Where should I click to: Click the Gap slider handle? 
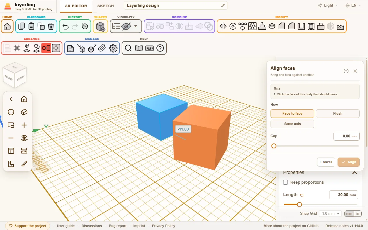[274, 146]
